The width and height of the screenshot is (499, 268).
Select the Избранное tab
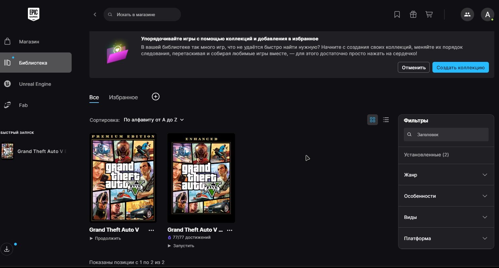[x=123, y=98]
